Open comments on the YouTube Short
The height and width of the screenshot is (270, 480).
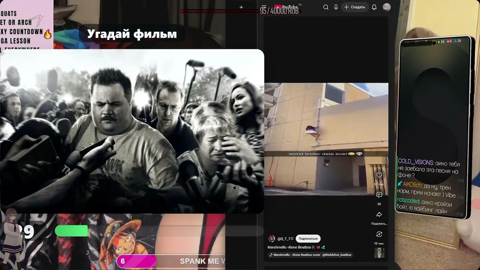(x=379, y=195)
